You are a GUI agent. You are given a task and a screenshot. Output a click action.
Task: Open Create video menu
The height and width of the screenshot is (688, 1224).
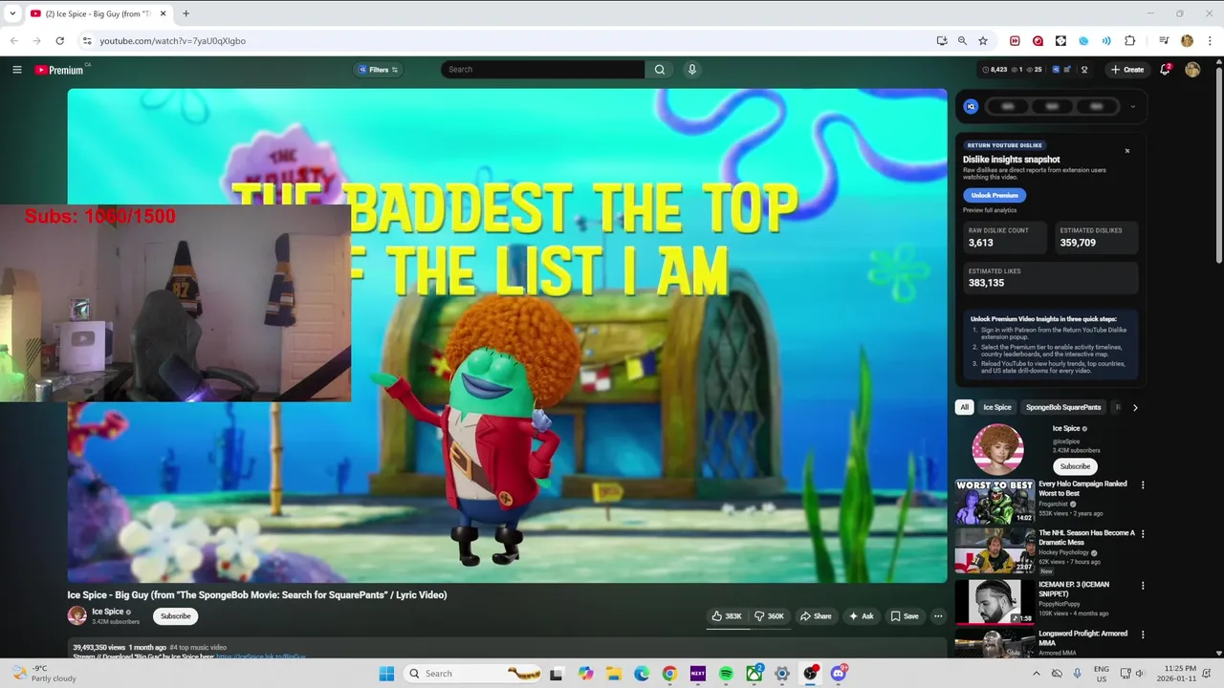pyautogui.click(x=1127, y=70)
